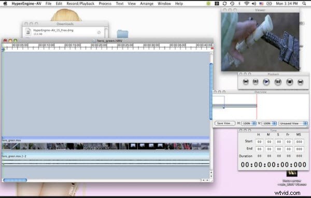Open the Apple menu
The image size is (311, 198).
click(5, 4)
